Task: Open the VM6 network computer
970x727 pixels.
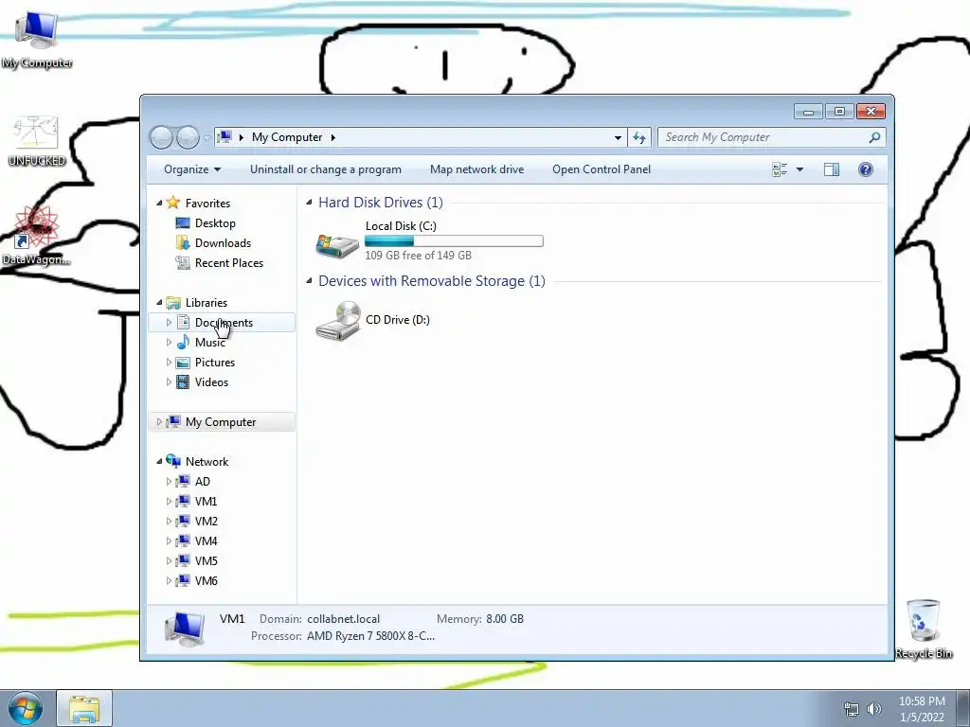Action: (206, 580)
